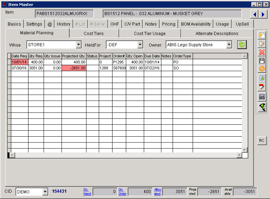Open the BOM Availability tab
The width and height of the screenshot is (270, 199).
tap(196, 24)
